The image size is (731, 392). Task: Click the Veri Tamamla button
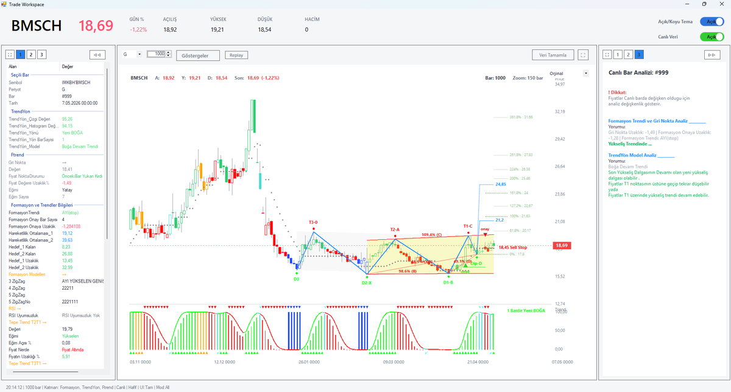point(553,55)
